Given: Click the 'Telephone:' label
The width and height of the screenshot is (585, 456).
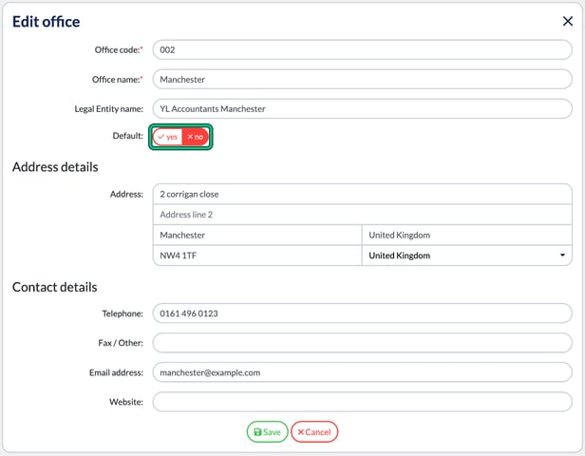Looking at the screenshot, I should coord(123,313).
